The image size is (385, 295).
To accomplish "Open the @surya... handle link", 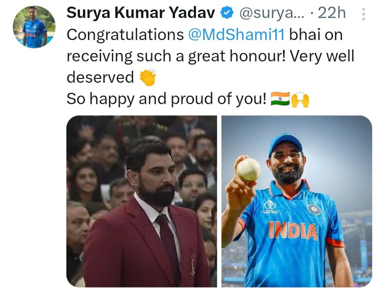I will click(x=272, y=13).
